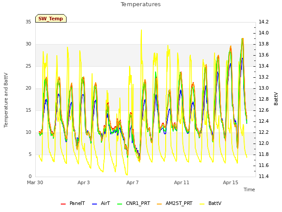Screen dimensions: 282x212
Task: Click the 0 left axis tick label
Action: tap(30, 176)
